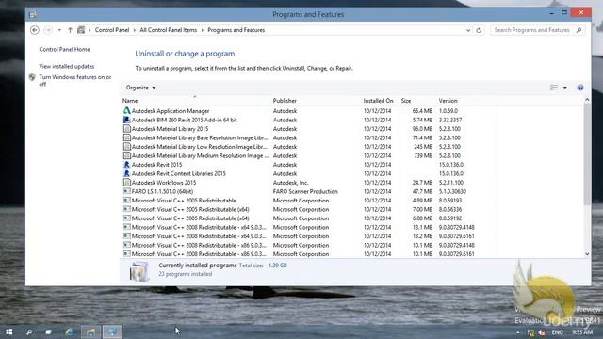
Task: Select Control Panel in breadcrumb path
Action: [112, 30]
